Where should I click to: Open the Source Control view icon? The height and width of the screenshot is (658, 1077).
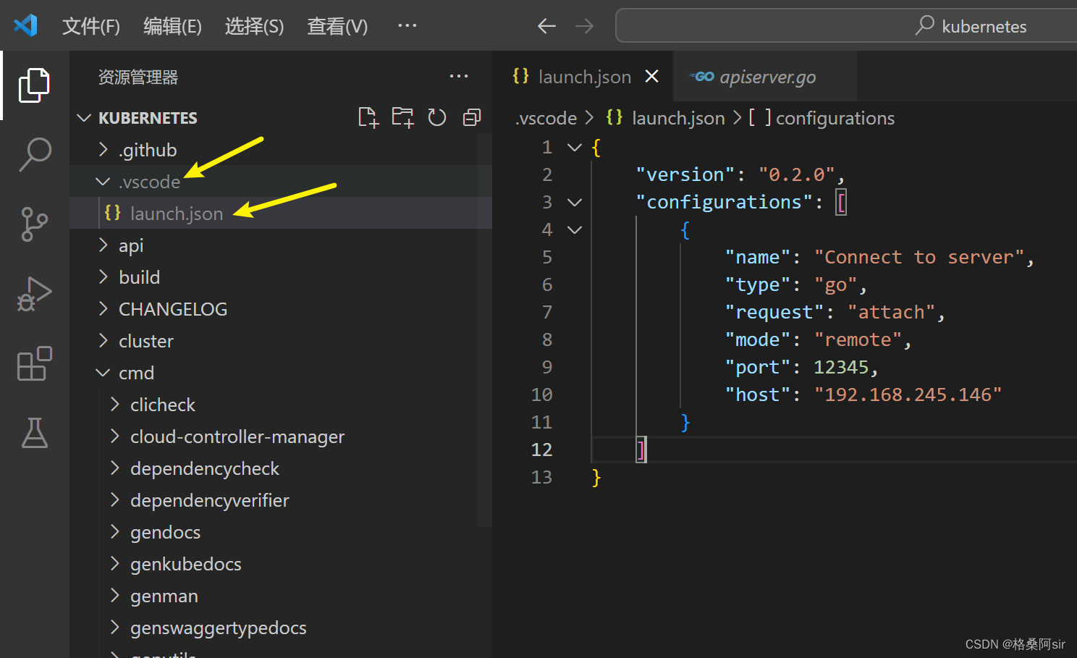(34, 224)
